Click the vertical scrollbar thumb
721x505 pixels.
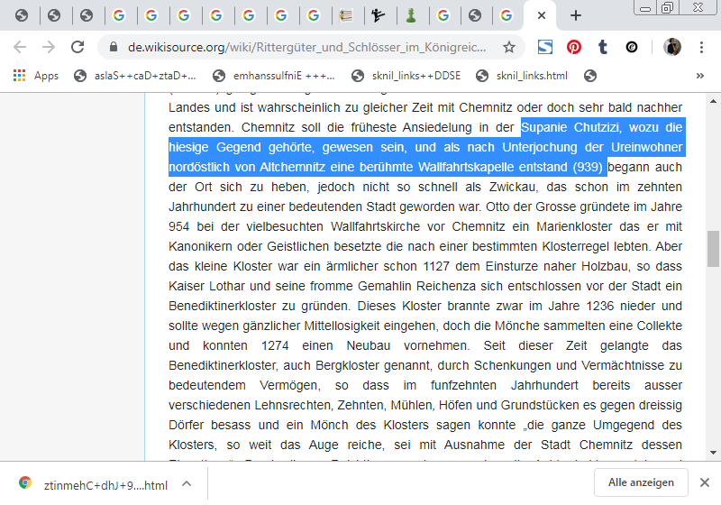[713, 248]
